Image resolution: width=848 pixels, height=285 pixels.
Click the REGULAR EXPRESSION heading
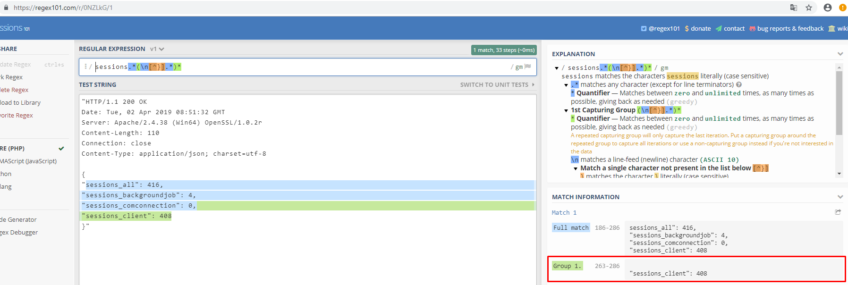coord(112,49)
